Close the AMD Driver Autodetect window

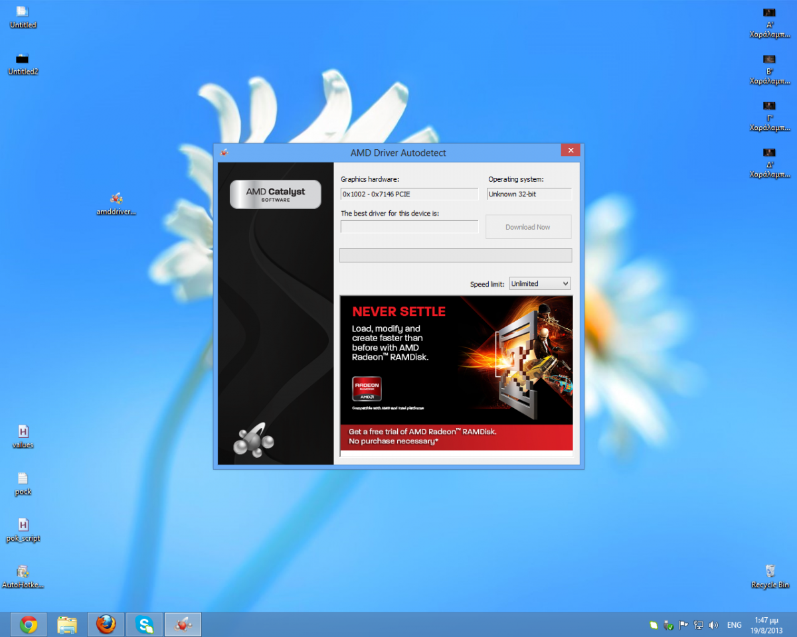[x=570, y=150]
